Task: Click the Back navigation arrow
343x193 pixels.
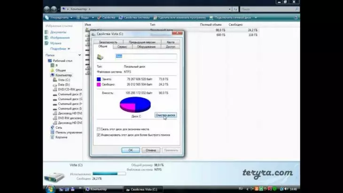Action: coord(47,9)
